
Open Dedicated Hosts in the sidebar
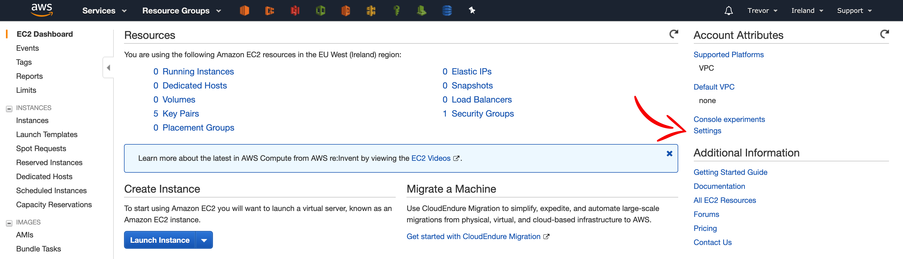click(x=44, y=176)
